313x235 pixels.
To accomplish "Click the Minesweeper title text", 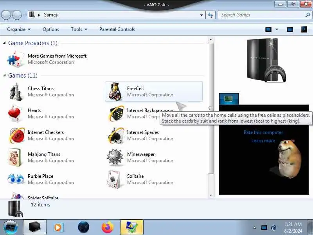I will coord(141,154).
